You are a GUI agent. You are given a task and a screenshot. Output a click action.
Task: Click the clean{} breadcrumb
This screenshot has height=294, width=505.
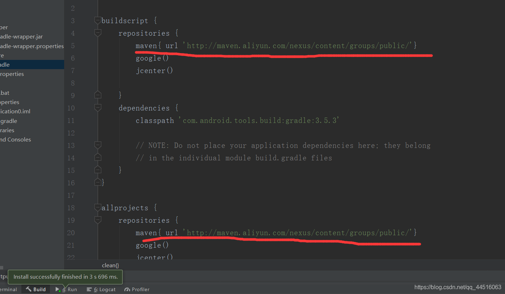coord(110,265)
